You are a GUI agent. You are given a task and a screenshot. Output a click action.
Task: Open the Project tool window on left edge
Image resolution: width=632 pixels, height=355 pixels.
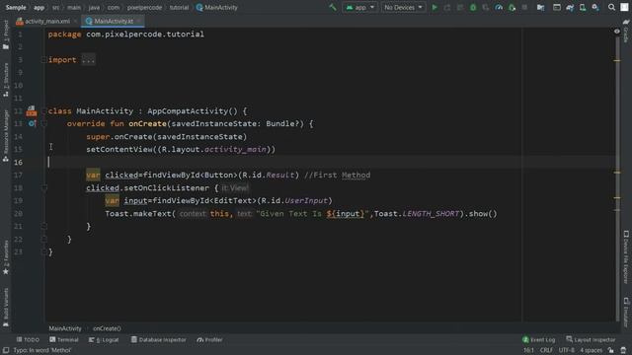pos(6,35)
